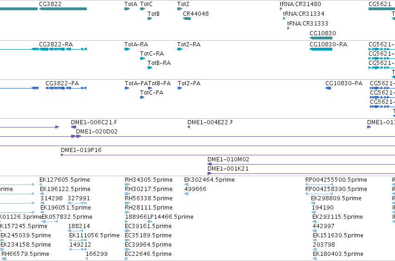This screenshot has height=261, width=395.
Task: Click the RH34305.5prime EST label
Action: 149,180
